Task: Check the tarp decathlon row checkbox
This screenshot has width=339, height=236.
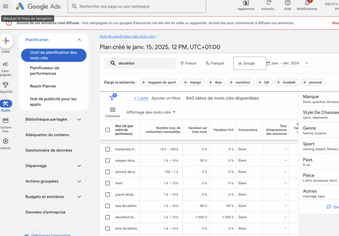Action: click(108, 206)
